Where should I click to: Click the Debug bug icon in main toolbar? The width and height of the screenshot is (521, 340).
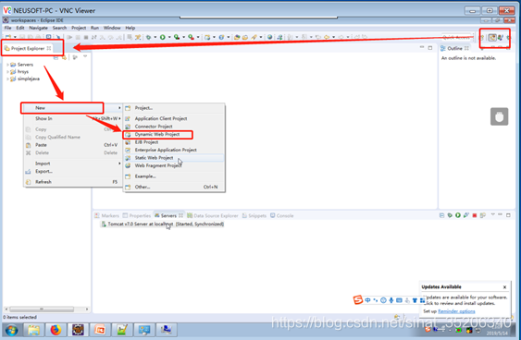pyautogui.click(x=148, y=37)
